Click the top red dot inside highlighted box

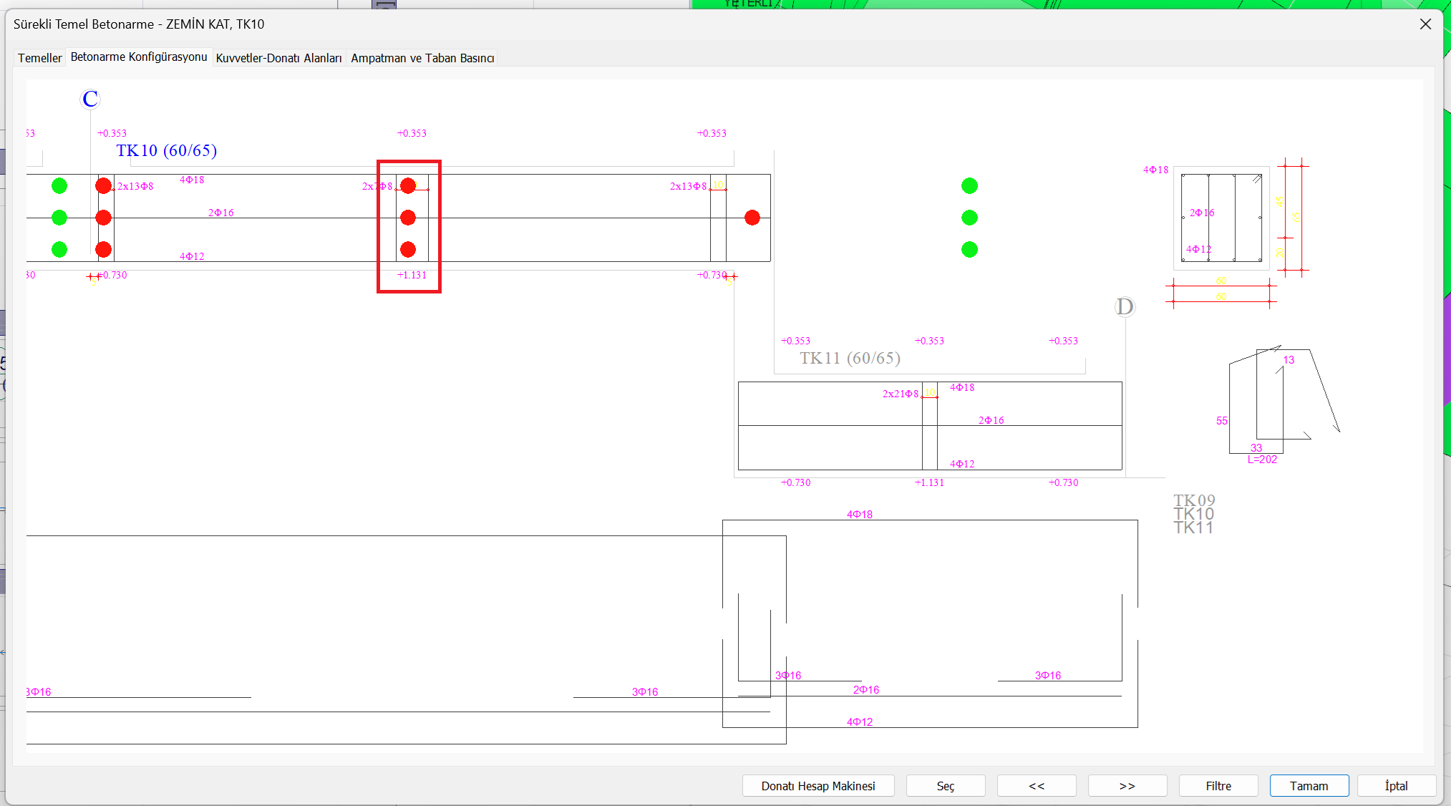coord(408,186)
